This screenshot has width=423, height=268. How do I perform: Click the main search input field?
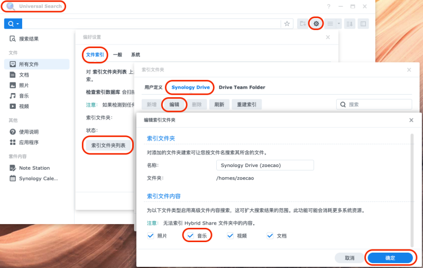[x=151, y=24]
